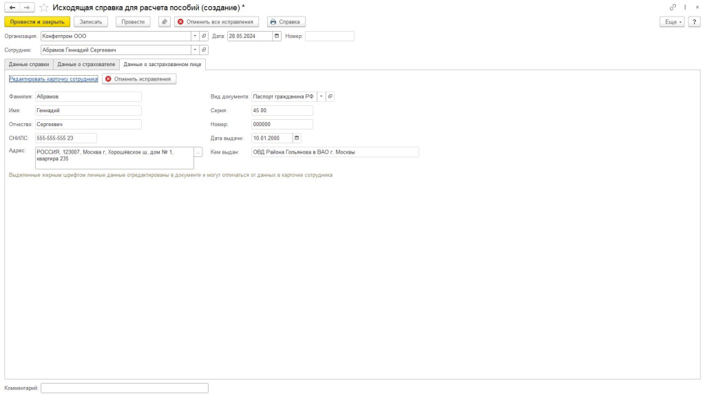Copy link to document via chain icon

(x=673, y=8)
